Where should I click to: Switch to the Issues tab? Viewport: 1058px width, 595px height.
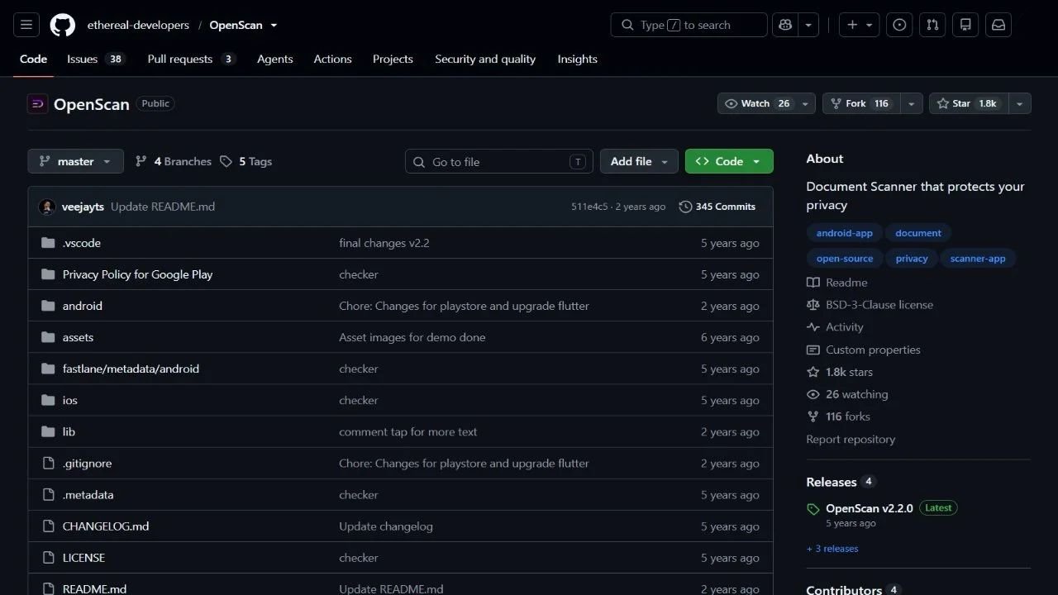click(x=95, y=59)
